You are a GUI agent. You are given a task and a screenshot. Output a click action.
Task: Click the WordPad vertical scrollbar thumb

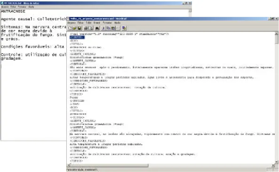[276, 39]
